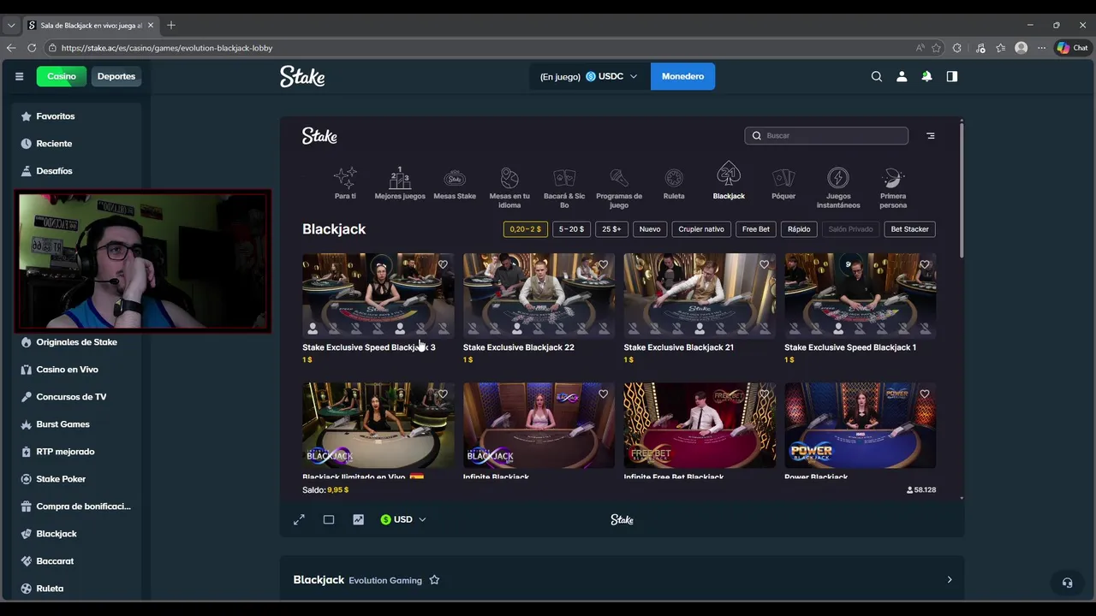Screen dimensions: 1096x616
Task: Open the user profile icon
Action: [901, 76]
